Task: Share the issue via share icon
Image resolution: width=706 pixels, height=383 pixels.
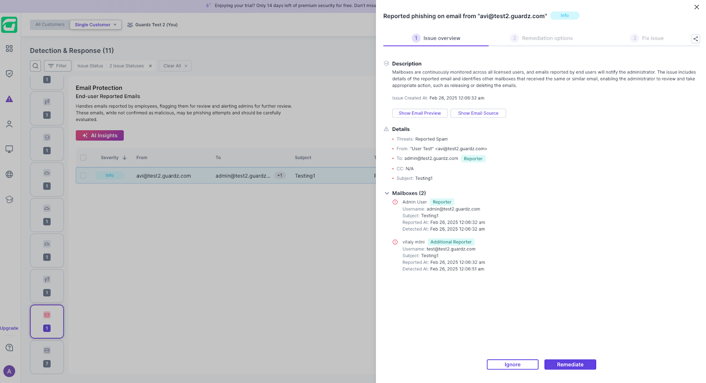Action: pos(695,39)
